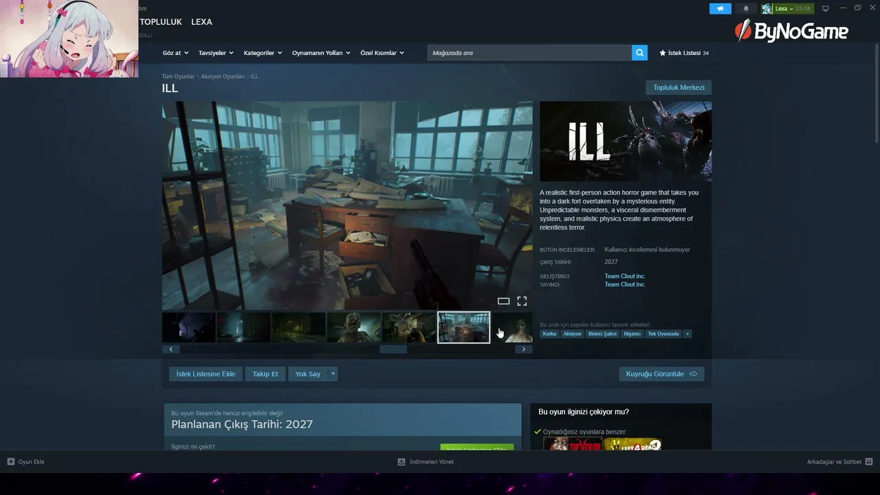Expand the Göz at menu
Screen dimensions: 880x495
coord(175,53)
